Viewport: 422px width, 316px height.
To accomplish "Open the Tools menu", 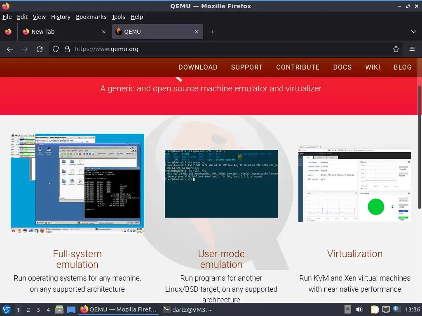I will pyautogui.click(x=118, y=17).
